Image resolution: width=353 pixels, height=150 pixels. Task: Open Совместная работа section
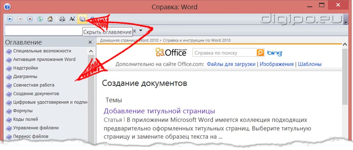click(x=34, y=85)
